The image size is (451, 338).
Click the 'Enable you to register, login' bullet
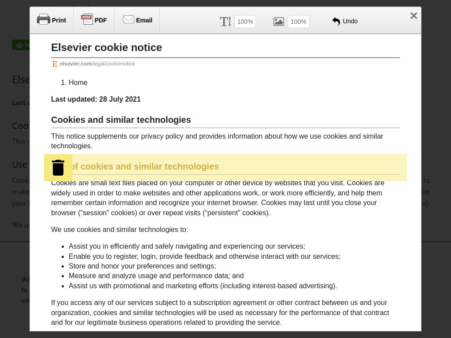click(x=204, y=256)
